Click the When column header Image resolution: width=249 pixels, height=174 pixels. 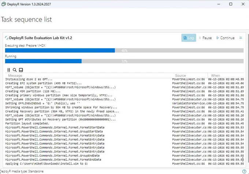(215, 76)
